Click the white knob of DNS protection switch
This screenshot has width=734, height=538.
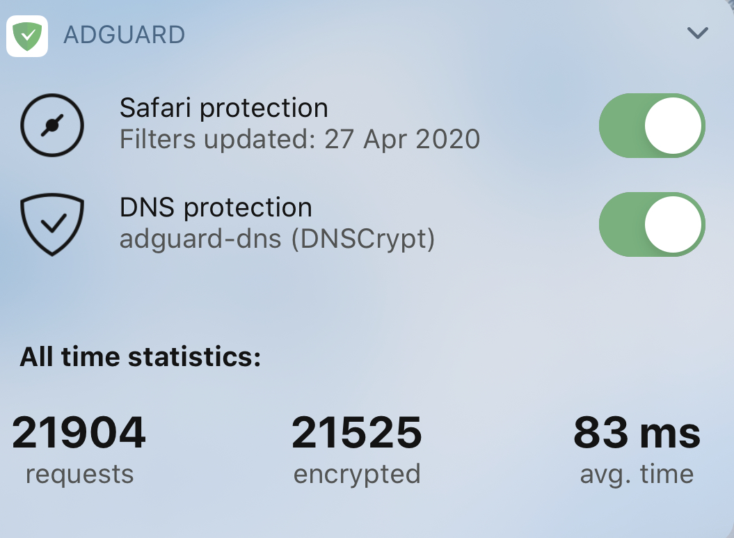coord(673,226)
